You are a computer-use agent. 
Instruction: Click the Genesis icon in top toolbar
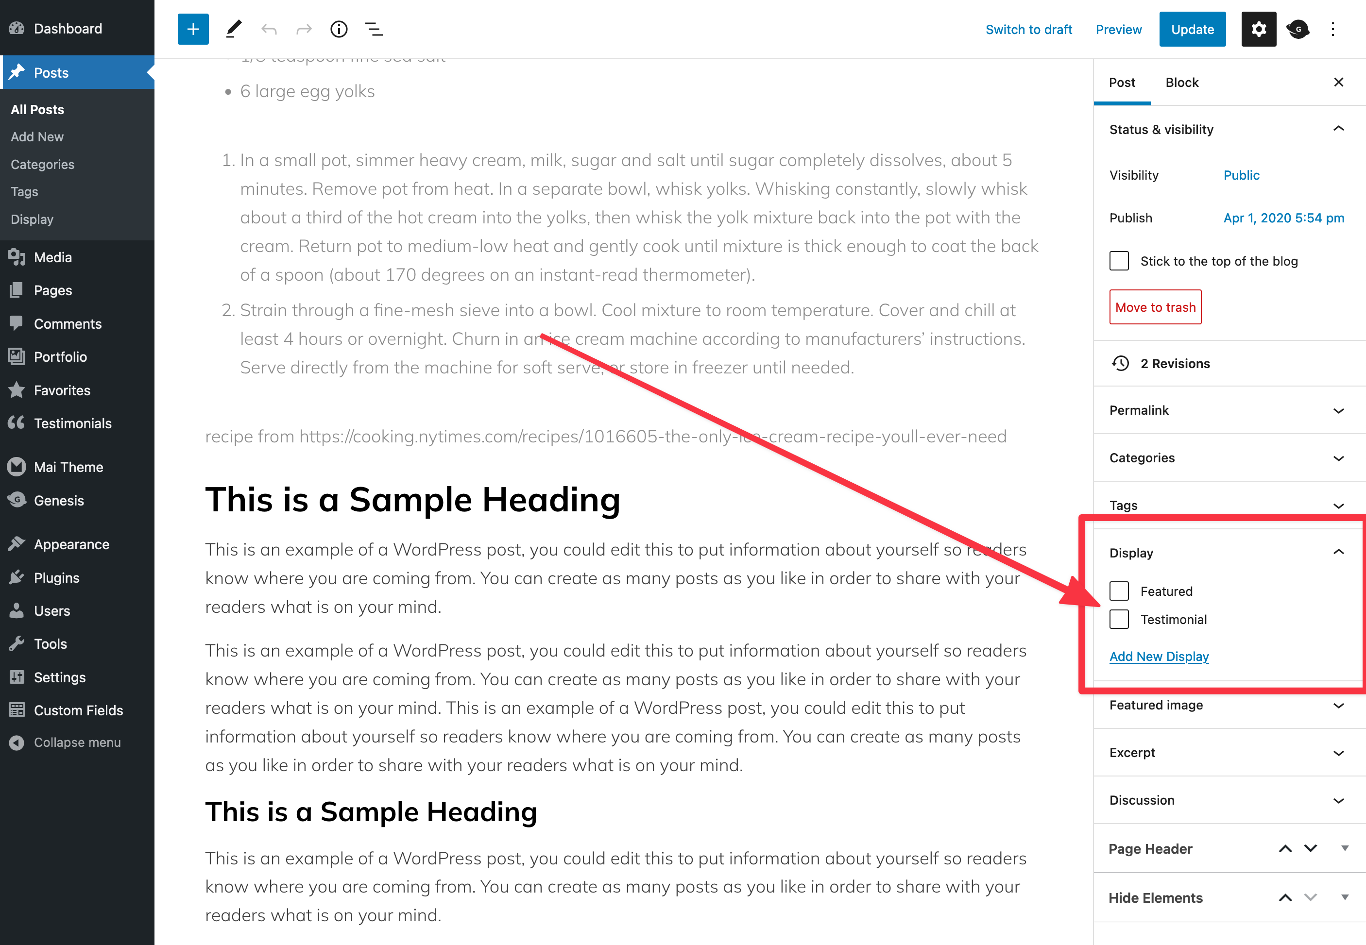point(1298,29)
